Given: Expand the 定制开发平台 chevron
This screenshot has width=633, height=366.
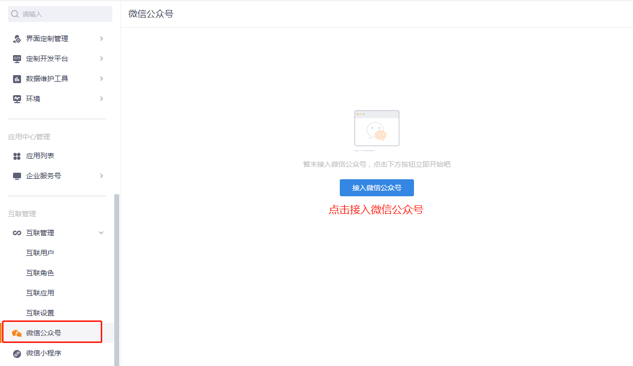Looking at the screenshot, I should point(101,59).
